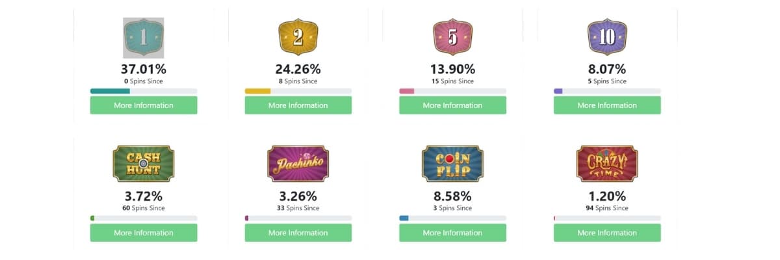780x260 pixels.
Task: Click More Information under Pachinko
Action: point(298,233)
